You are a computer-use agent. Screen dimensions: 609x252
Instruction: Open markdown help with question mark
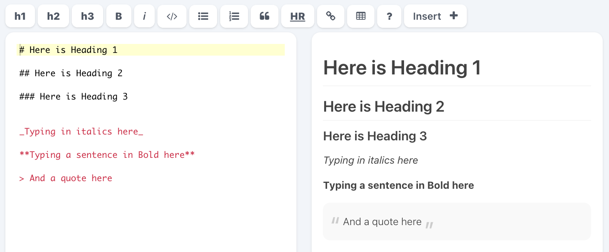point(389,17)
